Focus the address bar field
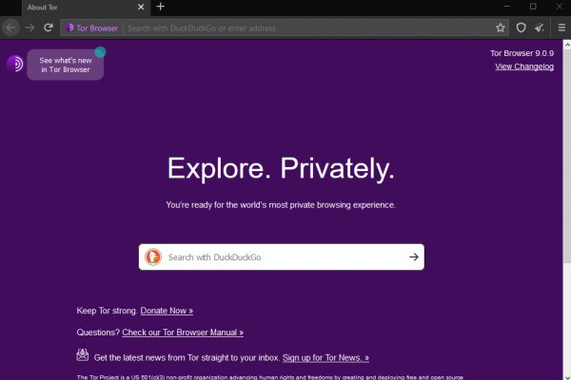This screenshot has width=571, height=380. tap(305, 28)
